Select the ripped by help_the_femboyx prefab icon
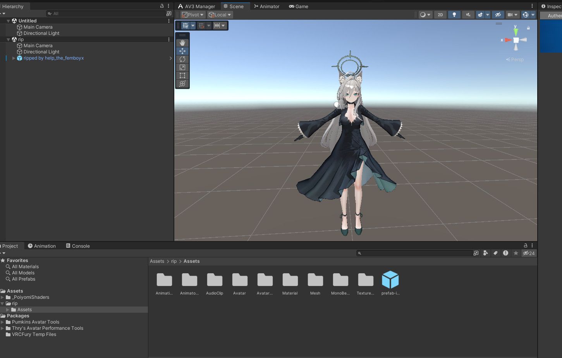This screenshot has width=562, height=358. 19,58
